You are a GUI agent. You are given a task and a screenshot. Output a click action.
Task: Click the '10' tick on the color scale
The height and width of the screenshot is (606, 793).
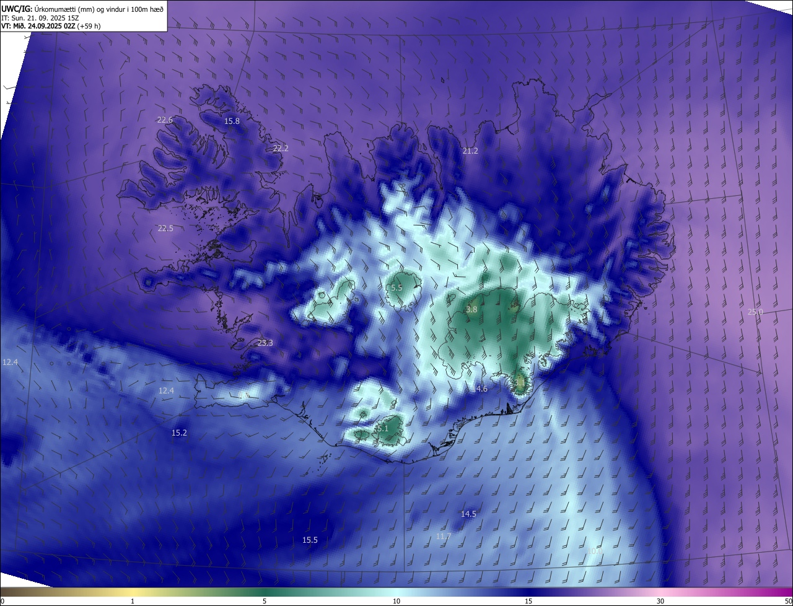tap(396, 601)
